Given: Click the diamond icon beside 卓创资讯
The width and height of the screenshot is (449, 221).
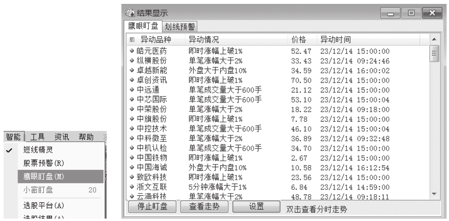Looking at the screenshot, I should (132, 80).
